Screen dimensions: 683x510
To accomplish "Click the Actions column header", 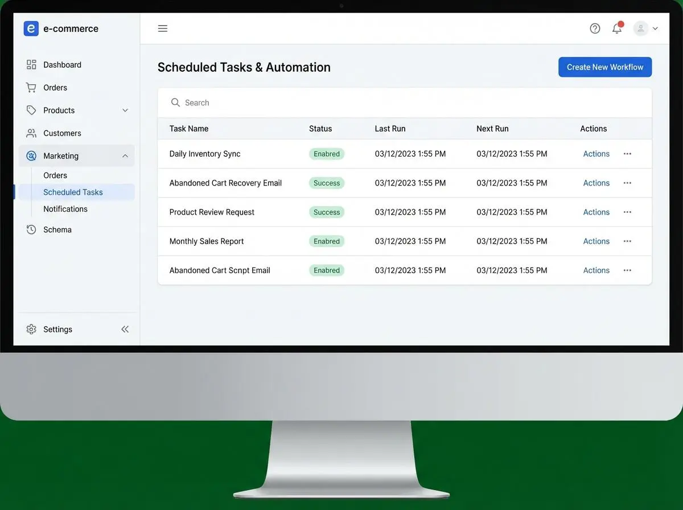I will point(594,129).
